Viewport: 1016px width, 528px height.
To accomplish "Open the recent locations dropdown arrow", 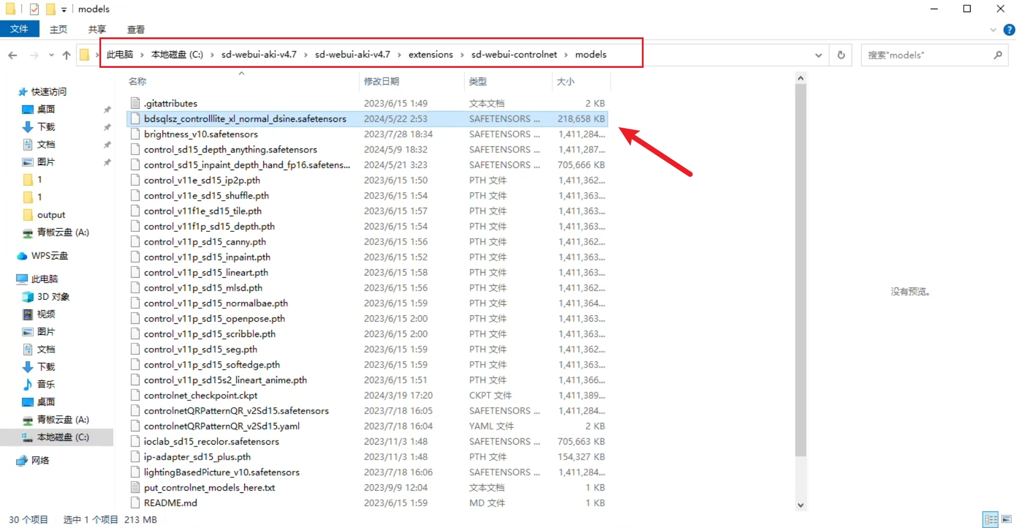I will pyautogui.click(x=51, y=55).
